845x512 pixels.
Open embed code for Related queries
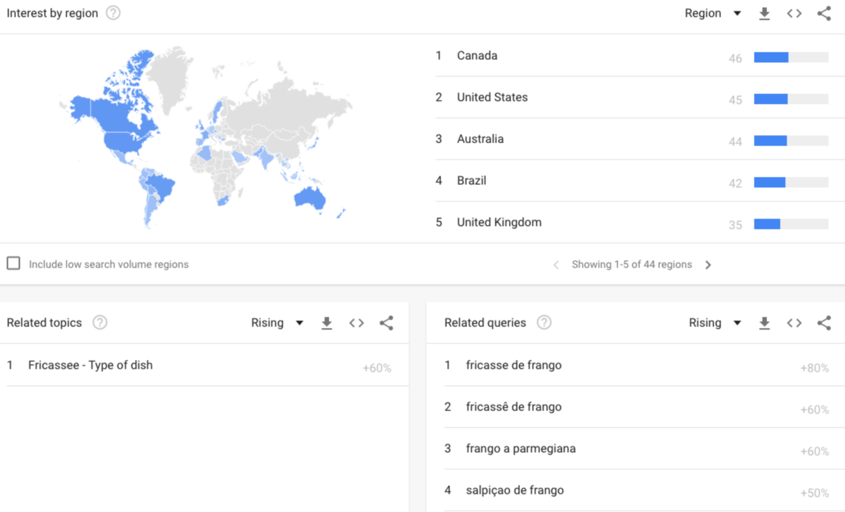(794, 323)
